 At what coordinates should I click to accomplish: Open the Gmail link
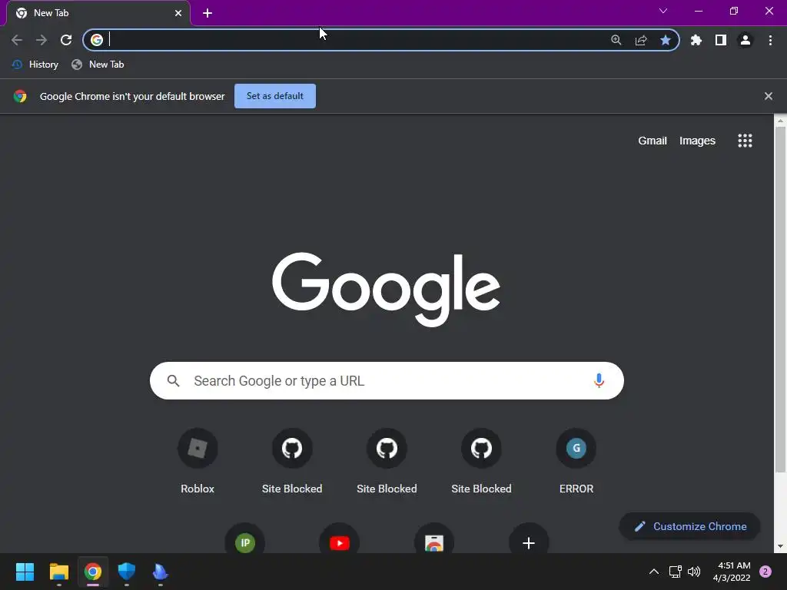pos(652,141)
